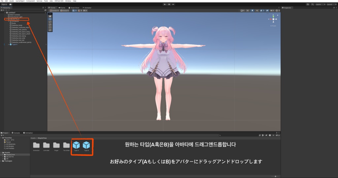Expand the SELESTIA folder in Project
The width and height of the screenshot is (338, 178).
tap(3, 157)
